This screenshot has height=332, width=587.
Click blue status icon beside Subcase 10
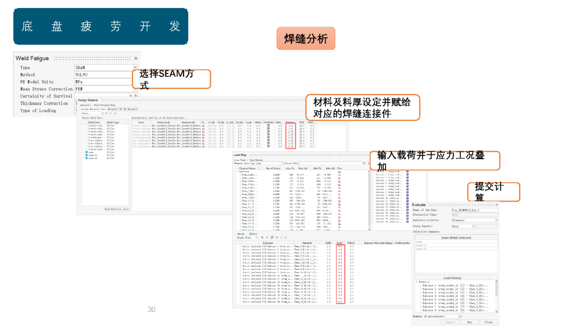(x=407, y=198)
